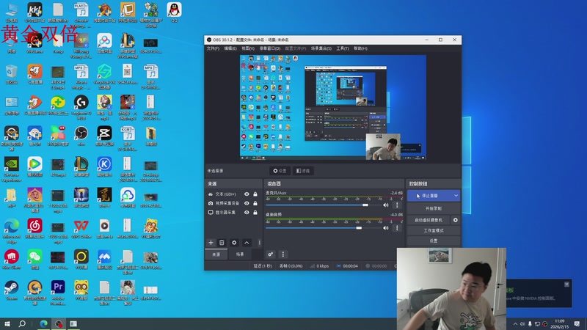Open the 帮助(H) menu
587x330 pixels.
click(360, 48)
